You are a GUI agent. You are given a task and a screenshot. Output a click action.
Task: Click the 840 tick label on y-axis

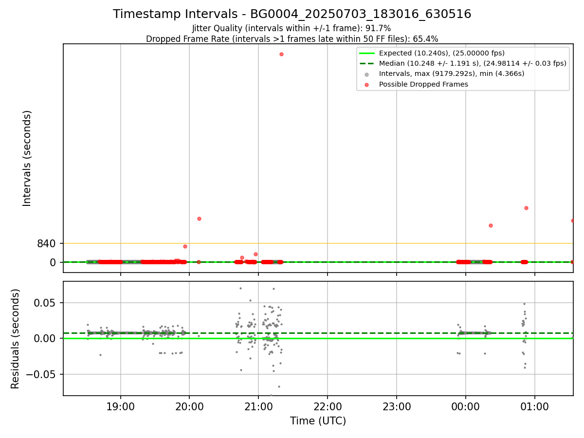47,243
